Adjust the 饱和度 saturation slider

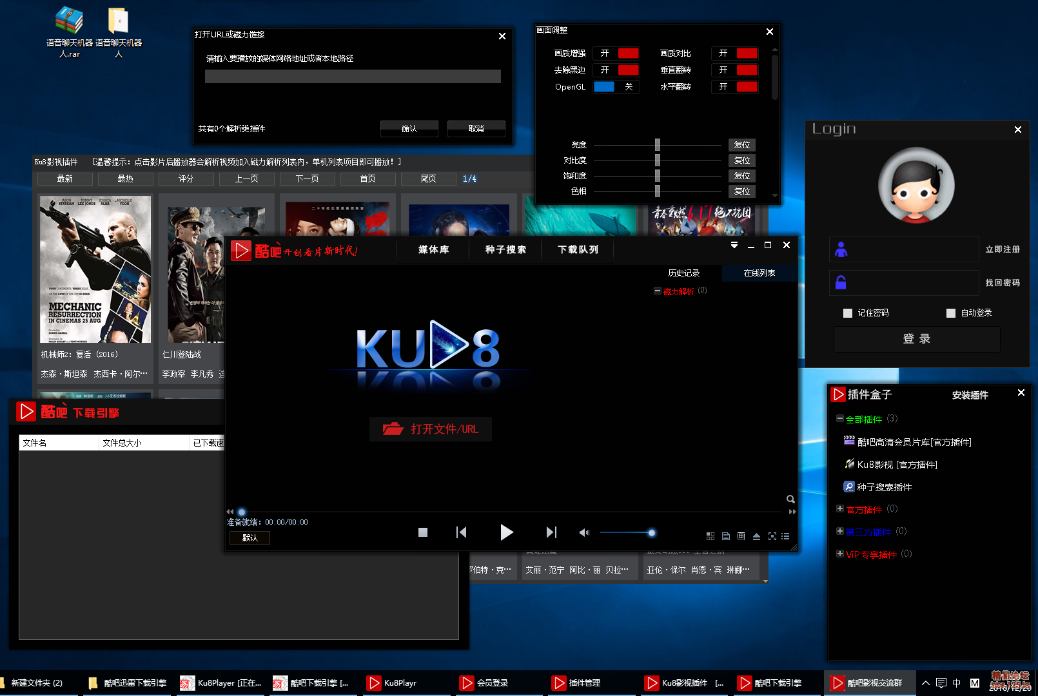[x=658, y=176]
